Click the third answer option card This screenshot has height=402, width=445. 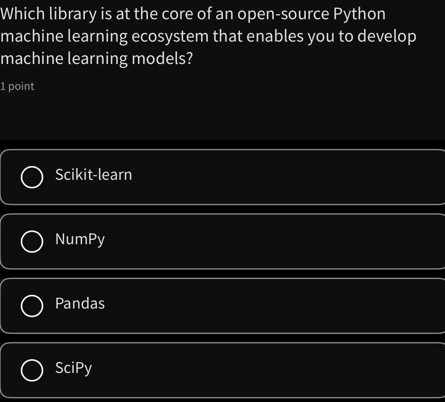click(x=222, y=305)
